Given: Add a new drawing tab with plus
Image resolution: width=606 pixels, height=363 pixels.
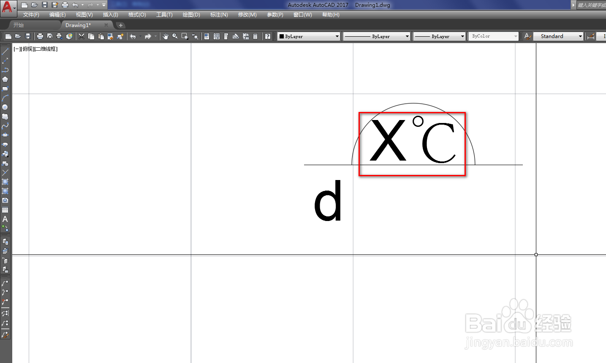Looking at the screenshot, I should [121, 25].
